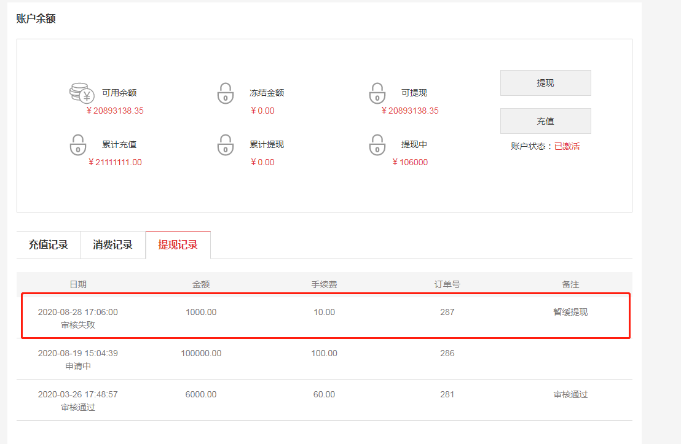The image size is (681, 444).
Task: Switch to the 充值记录 tab
Action: click(49, 244)
